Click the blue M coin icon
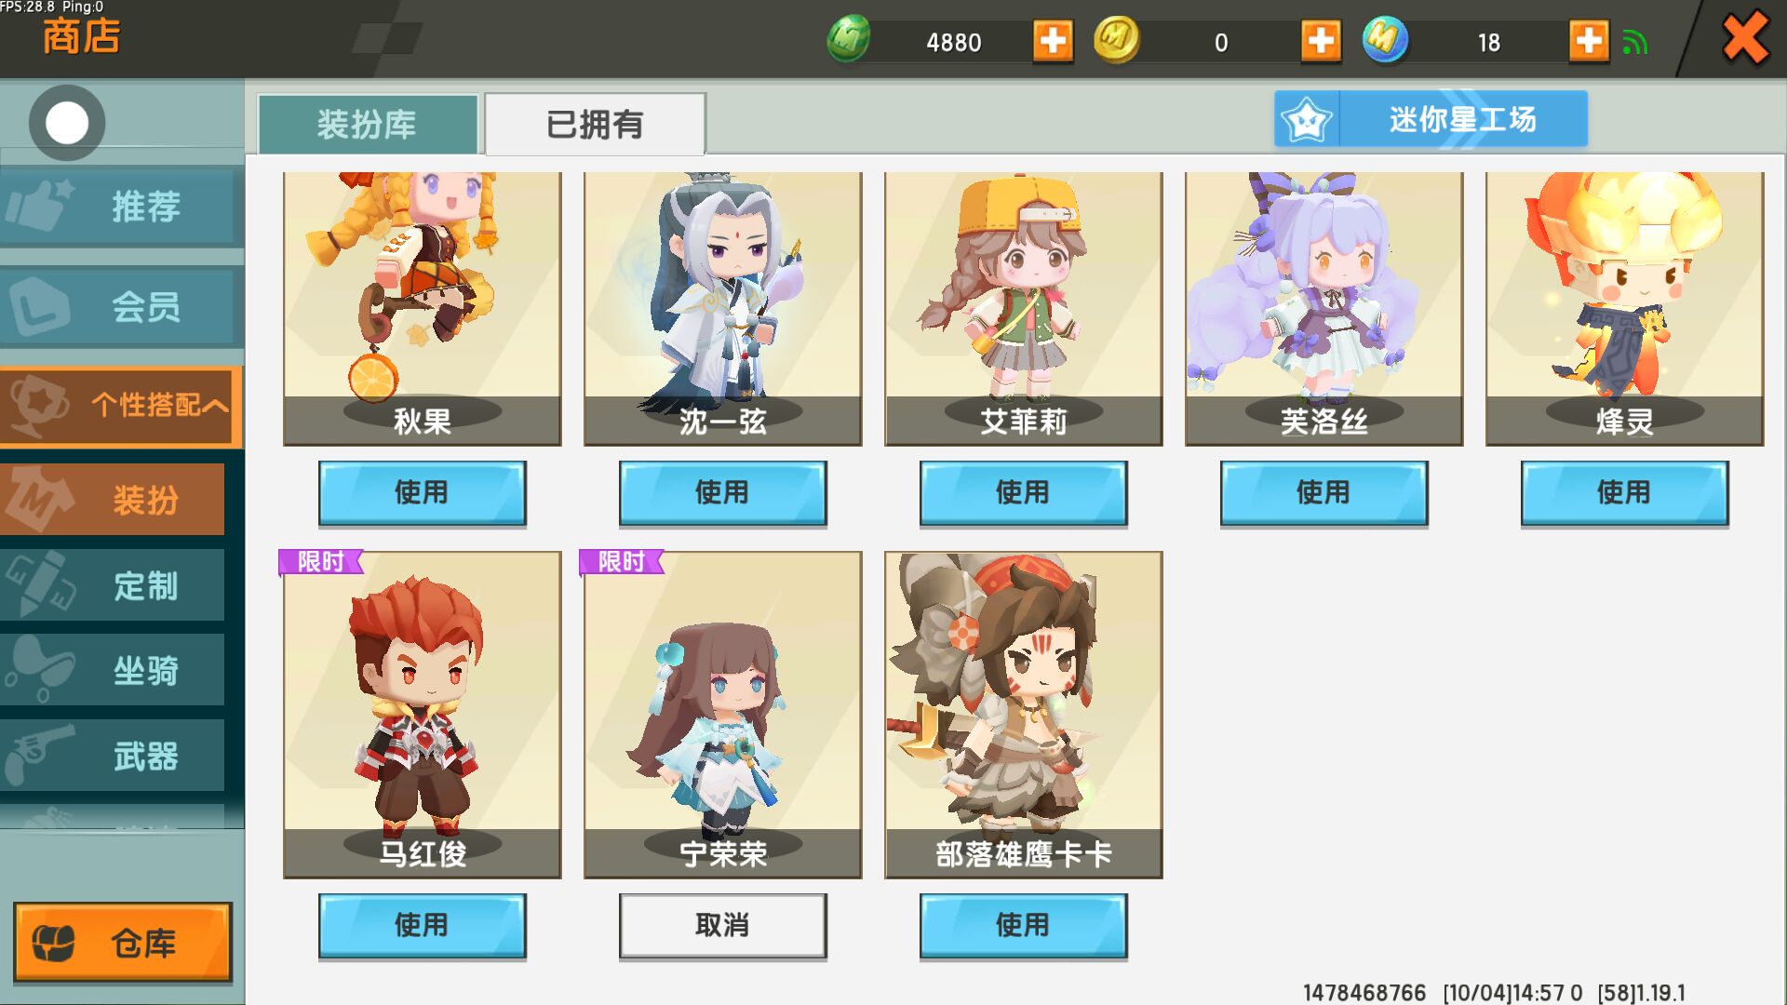Image resolution: width=1787 pixels, height=1005 pixels. click(x=1385, y=40)
